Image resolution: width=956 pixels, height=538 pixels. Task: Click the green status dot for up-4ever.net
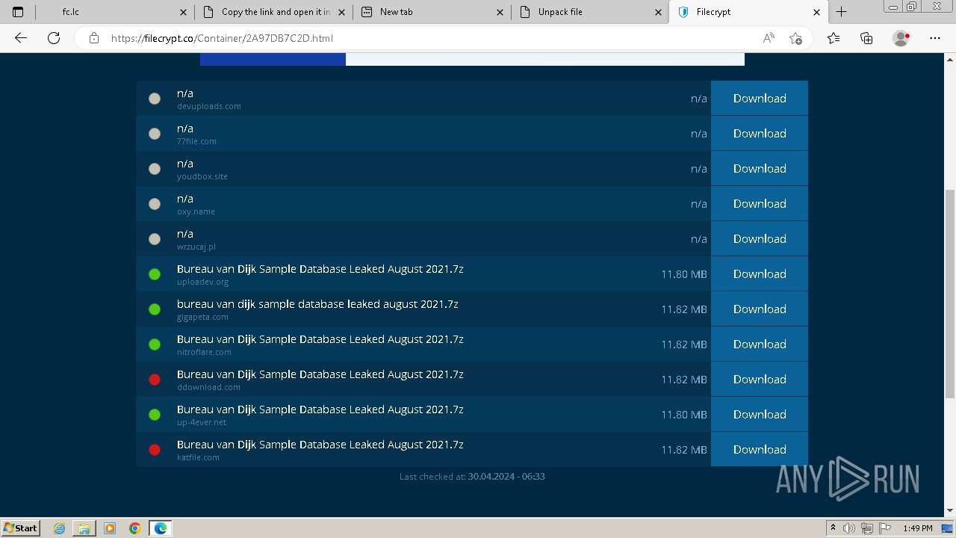[155, 415]
